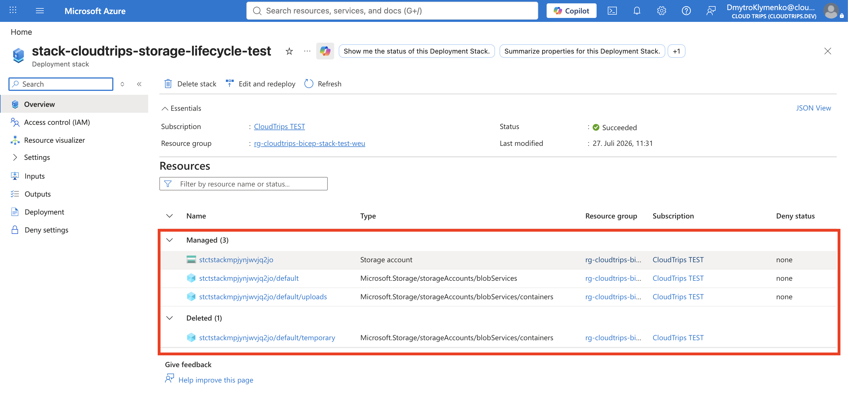Click the Copilot icon beside the title

[325, 51]
